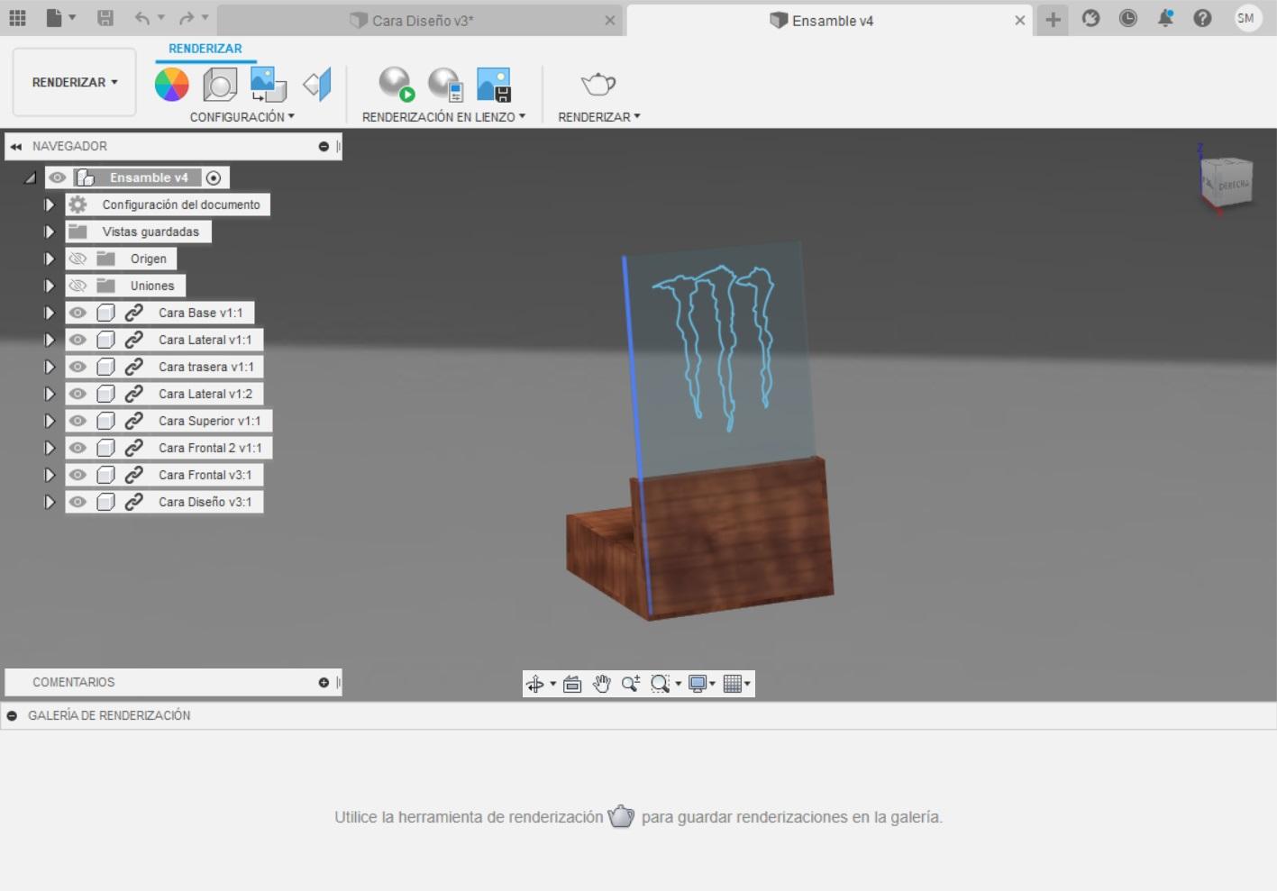Select the Cara Lateral v1:2 row
Viewport: 1277px width, 891px height.
[x=164, y=394]
